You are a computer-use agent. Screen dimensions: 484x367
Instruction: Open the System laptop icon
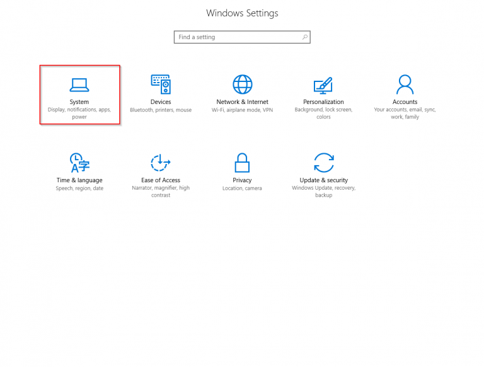tap(79, 85)
